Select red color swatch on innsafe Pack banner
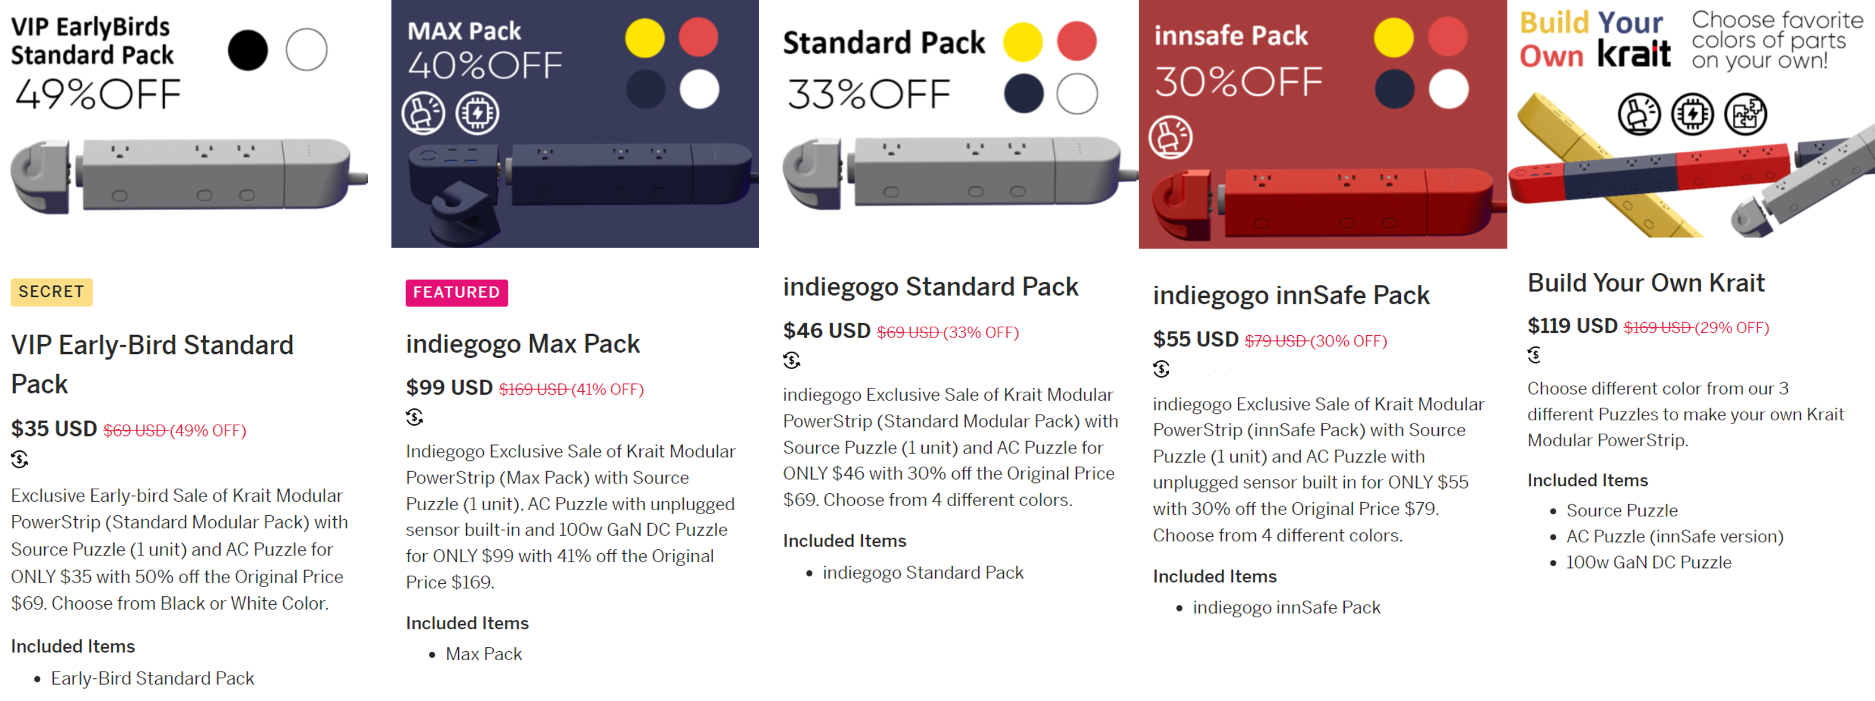1875x701 pixels. (x=1448, y=37)
